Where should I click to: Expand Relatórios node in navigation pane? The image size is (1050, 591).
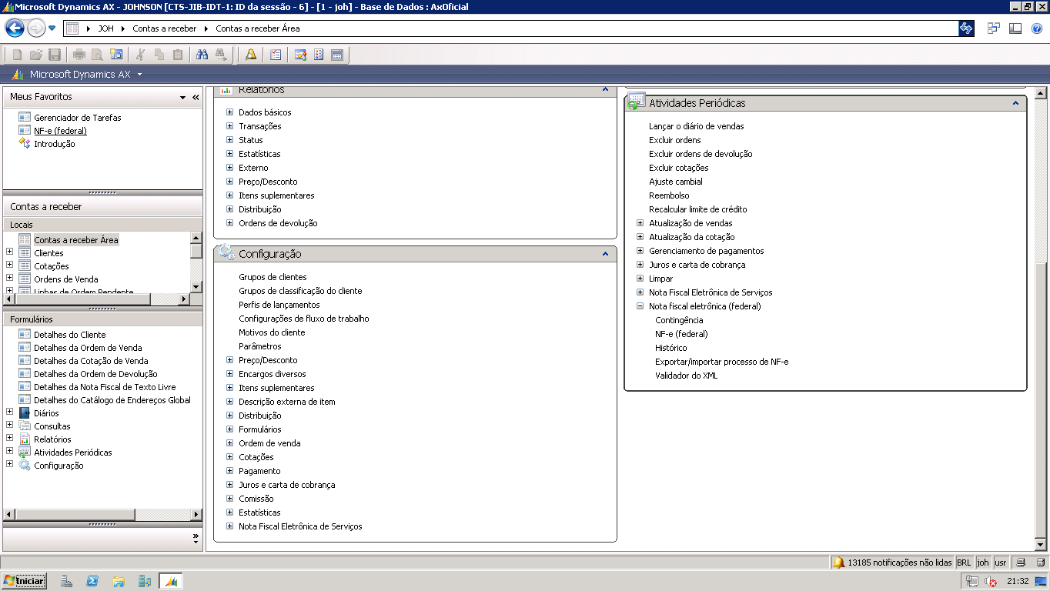[x=9, y=439]
